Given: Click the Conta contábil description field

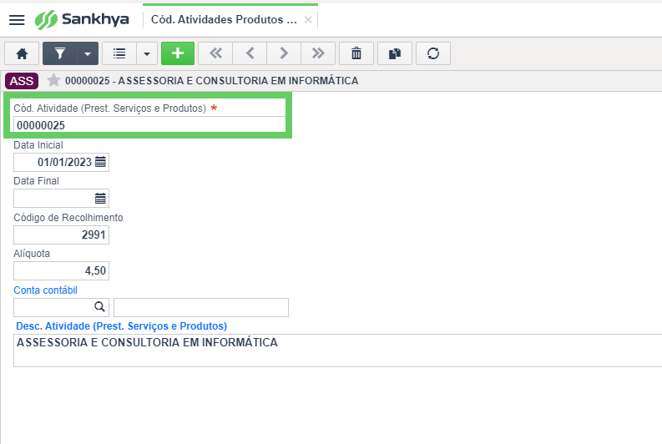Looking at the screenshot, I should [x=201, y=307].
